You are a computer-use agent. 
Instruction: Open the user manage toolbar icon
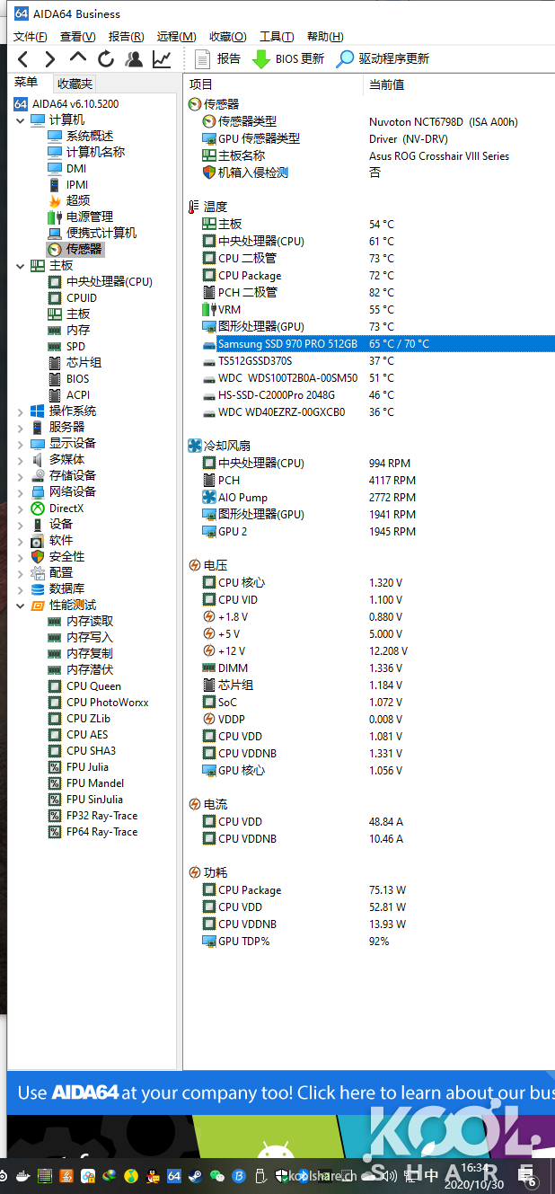coord(134,59)
